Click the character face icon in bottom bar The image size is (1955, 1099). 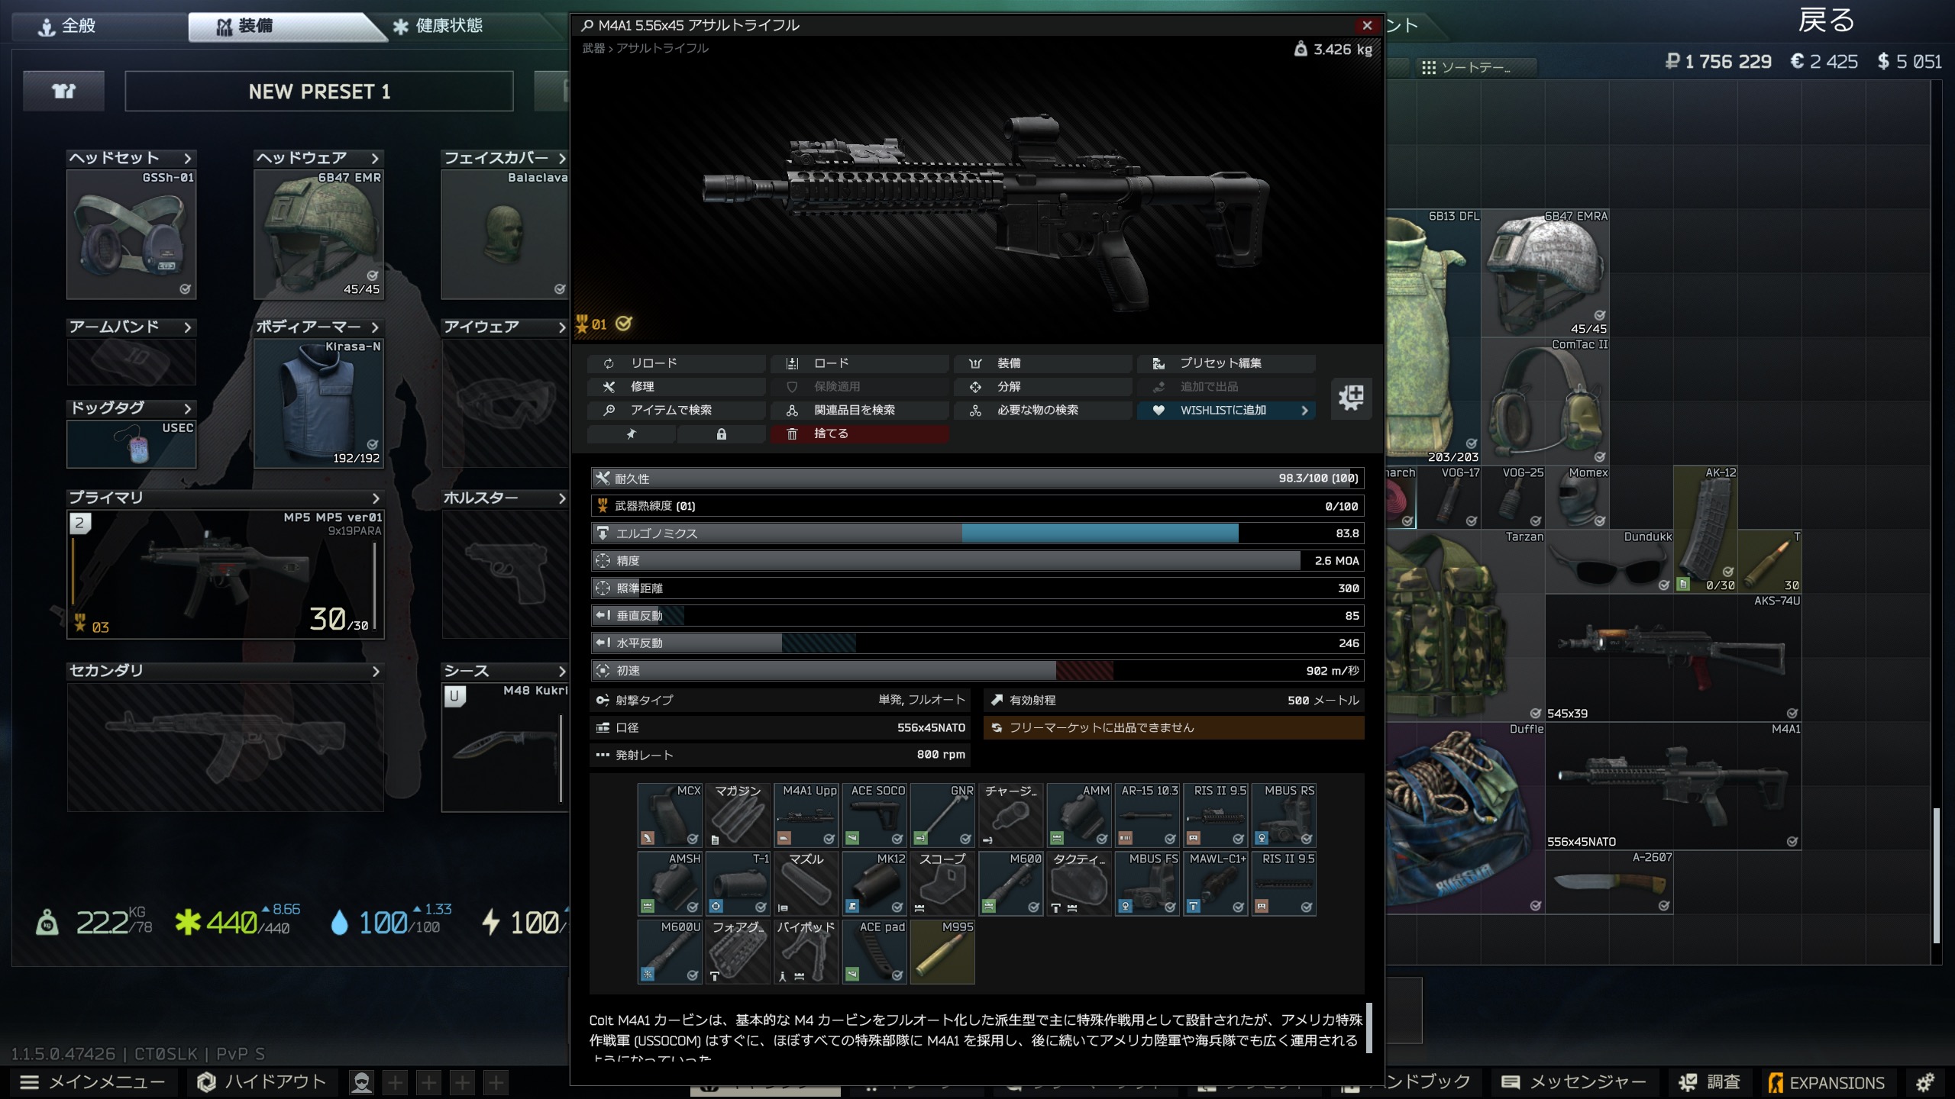click(x=361, y=1082)
